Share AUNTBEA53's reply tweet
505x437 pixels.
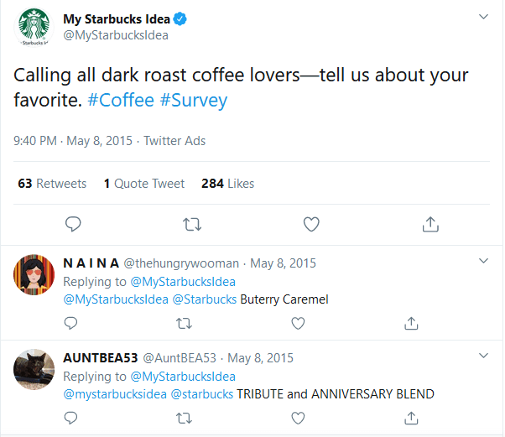[x=411, y=417]
